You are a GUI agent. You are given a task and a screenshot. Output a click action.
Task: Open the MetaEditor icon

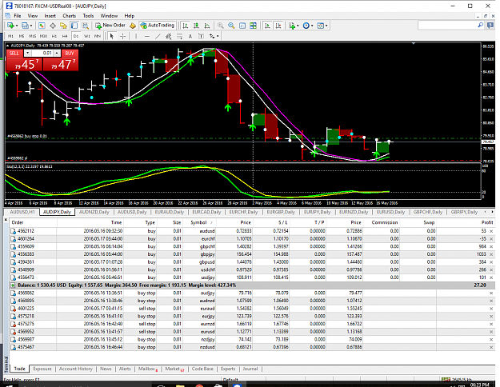[x=133, y=26]
